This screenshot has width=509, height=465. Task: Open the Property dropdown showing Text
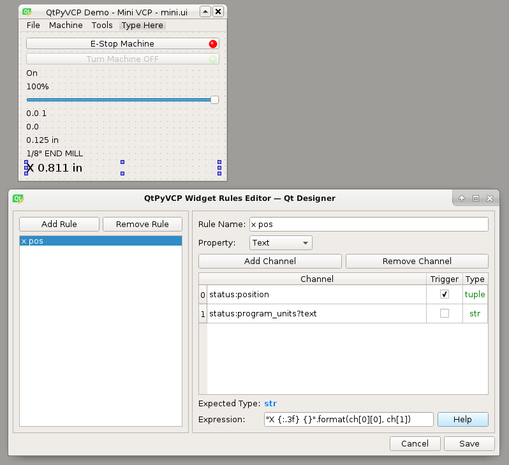281,243
